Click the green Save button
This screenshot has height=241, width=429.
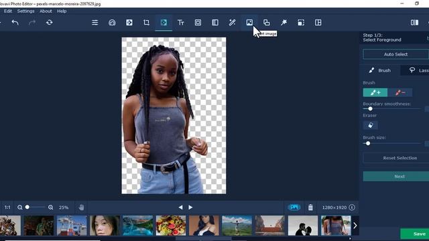click(415, 234)
